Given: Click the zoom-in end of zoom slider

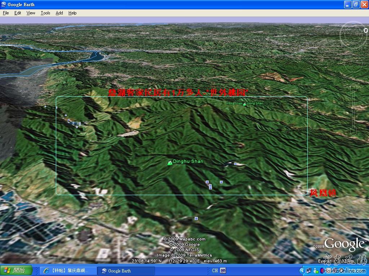Looking at the screenshot, I should pyautogui.click(x=353, y=88).
